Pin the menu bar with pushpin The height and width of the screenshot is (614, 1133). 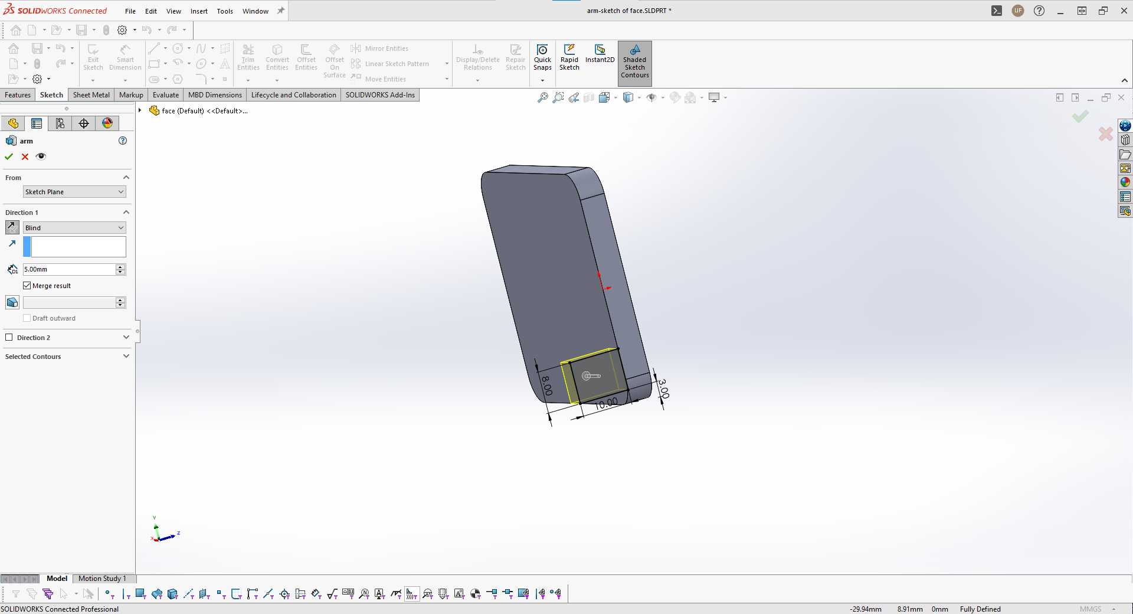pos(281,11)
